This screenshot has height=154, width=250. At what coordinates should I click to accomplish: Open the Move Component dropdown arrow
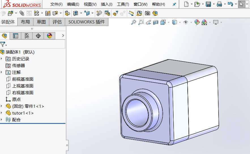61,13
